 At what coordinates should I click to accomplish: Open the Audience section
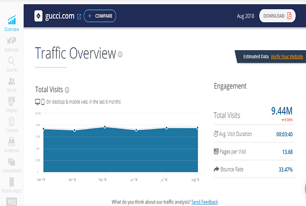click(12, 144)
